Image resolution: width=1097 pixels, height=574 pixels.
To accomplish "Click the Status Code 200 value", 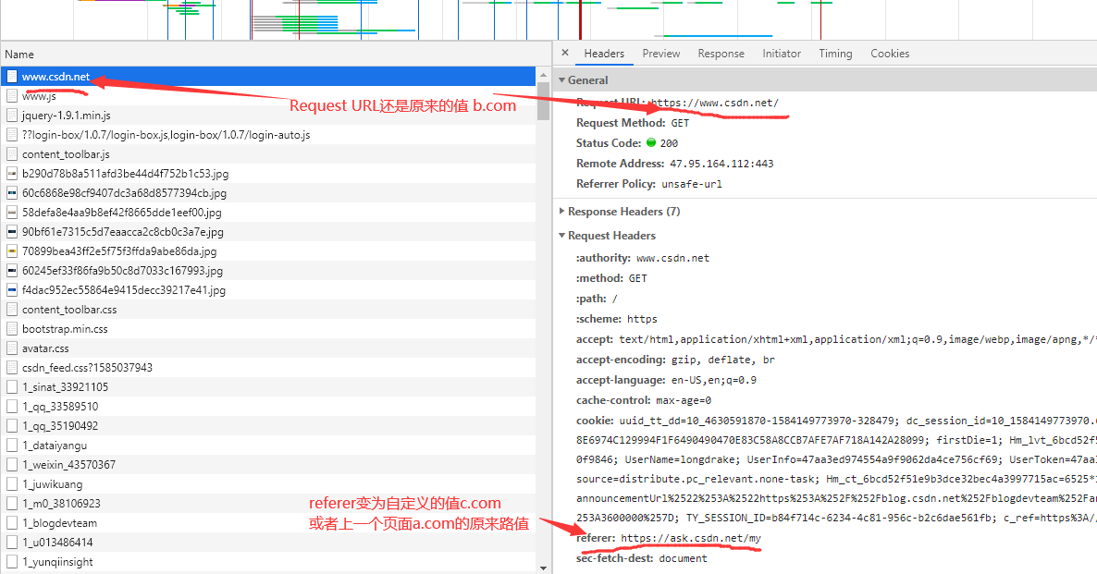I will pos(669,143).
